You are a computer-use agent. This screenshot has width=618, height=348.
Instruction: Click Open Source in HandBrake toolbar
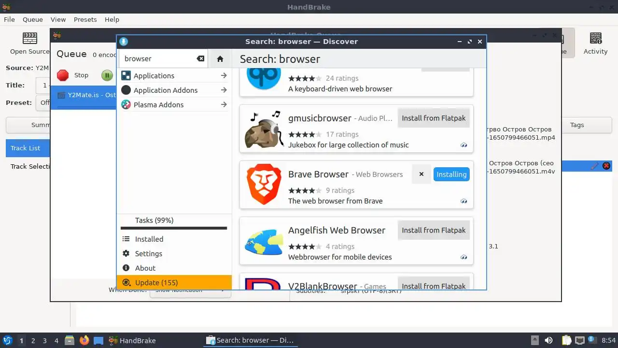pyautogui.click(x=29, y=43)
